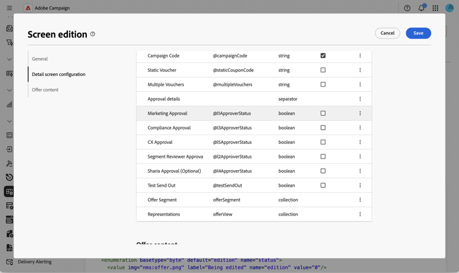Screen dimensions: 459x273
Task: Click the separator type cell
Action: pyautogui.click(x=288, y=99)
